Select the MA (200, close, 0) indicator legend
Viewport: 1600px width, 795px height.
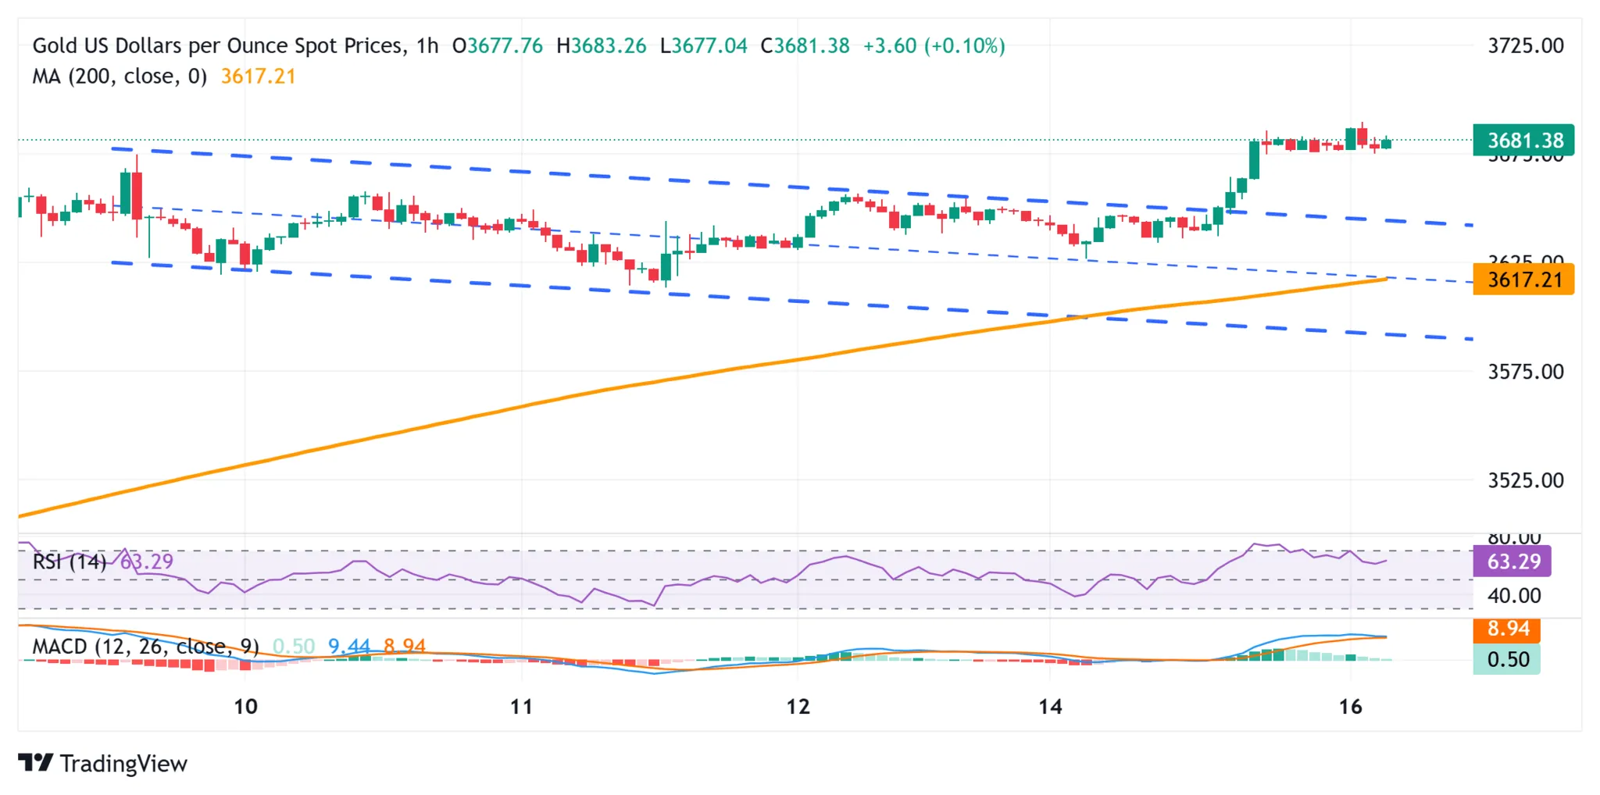(x=117, y=76)
